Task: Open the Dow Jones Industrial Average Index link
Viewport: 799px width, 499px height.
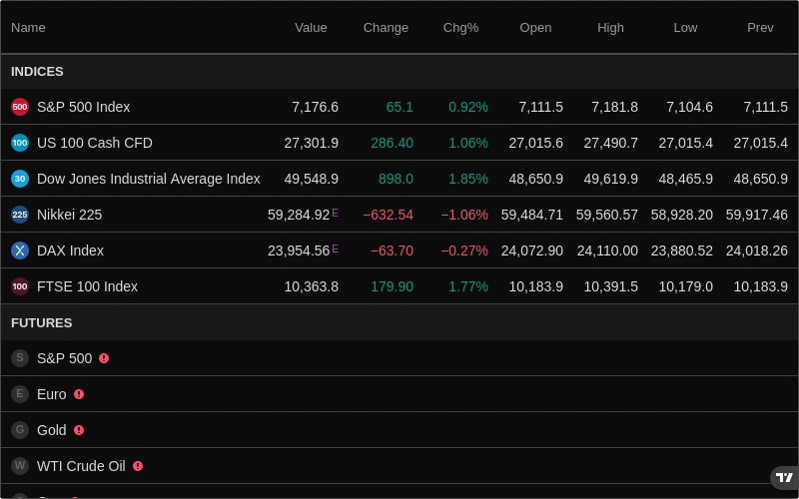Action: click(149, 179)
